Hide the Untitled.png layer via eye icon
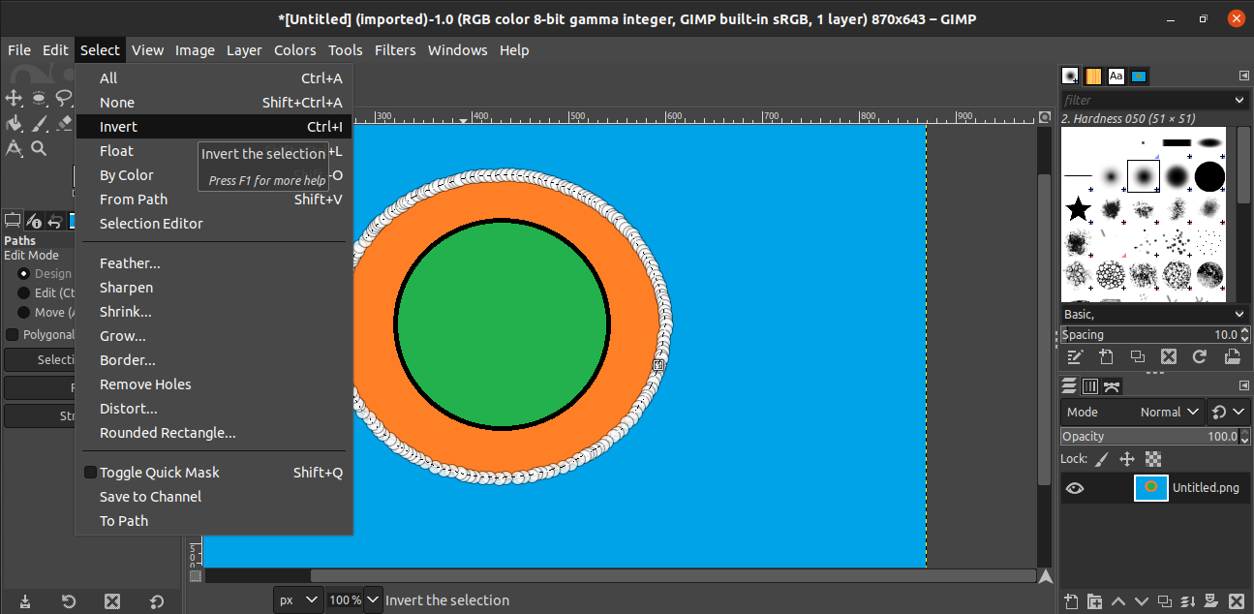 [1075, 488]
